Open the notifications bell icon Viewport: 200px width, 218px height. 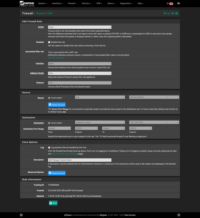(x=168, y=3)
